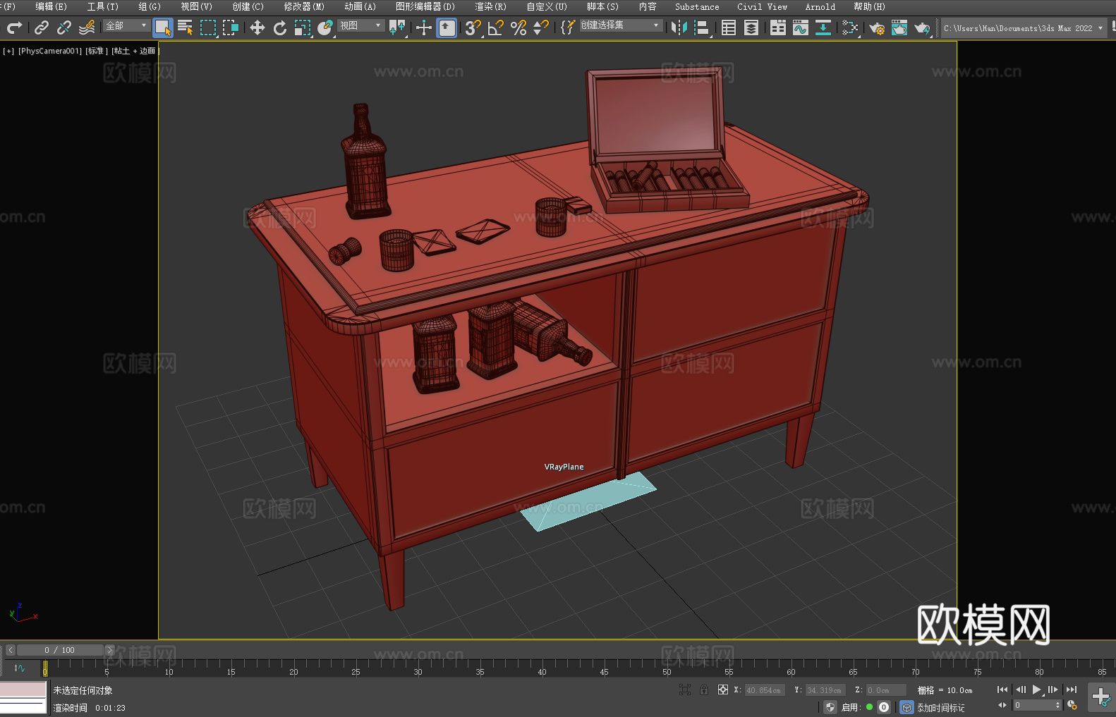Toggle the 3D Snaps button
The image size is (1116, 717).
click(x=472, y=27)
